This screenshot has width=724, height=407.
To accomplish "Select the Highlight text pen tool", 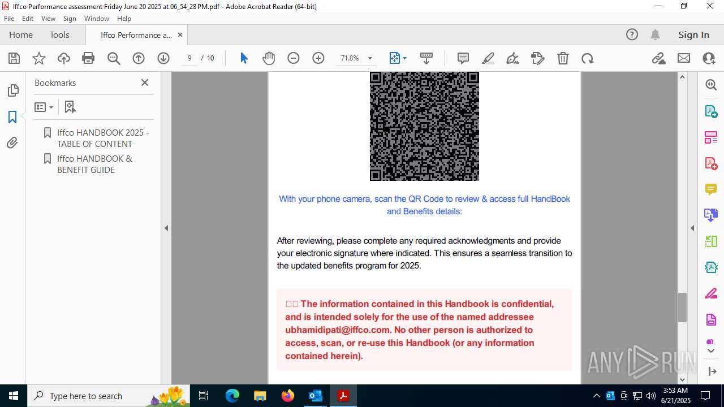I will tap(488, 58).
